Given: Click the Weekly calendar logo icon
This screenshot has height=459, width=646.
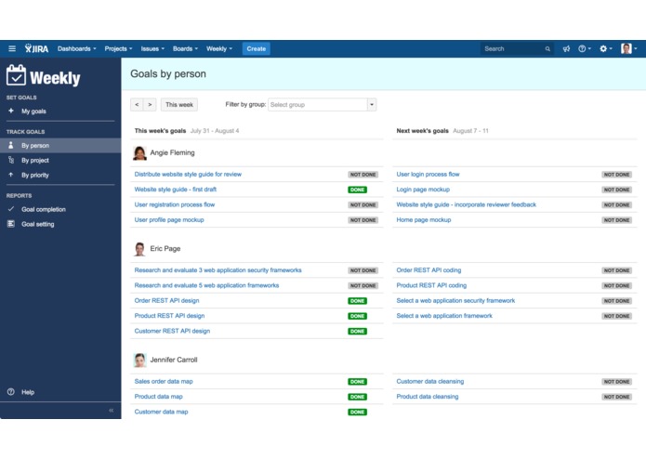Looking at the screenshot, I should (x=16, y=75).
